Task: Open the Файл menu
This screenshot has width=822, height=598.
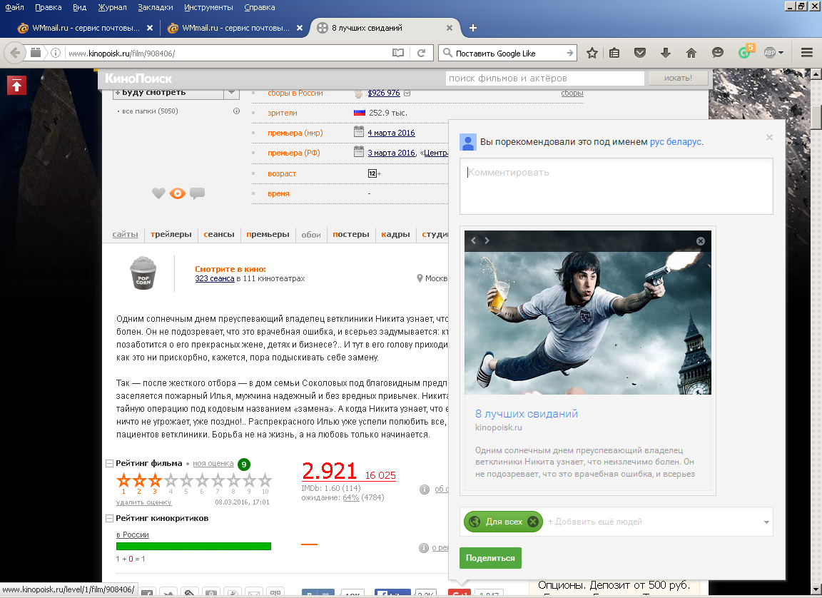Action: [x=14, y=7]
